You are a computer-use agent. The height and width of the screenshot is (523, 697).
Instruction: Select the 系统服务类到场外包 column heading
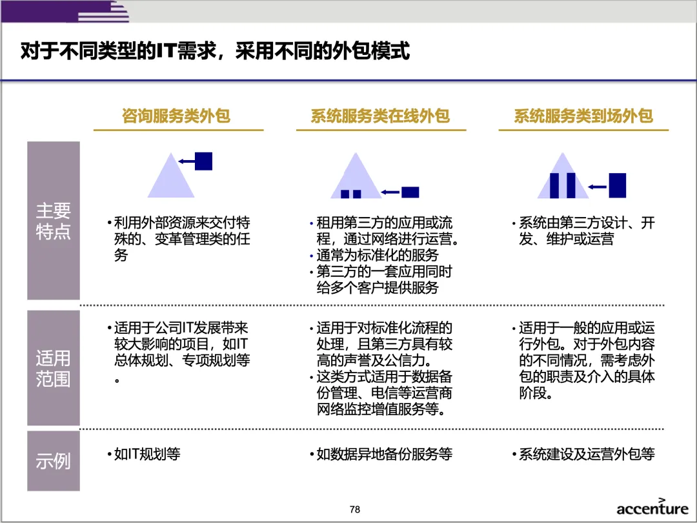tap(583, 116)
